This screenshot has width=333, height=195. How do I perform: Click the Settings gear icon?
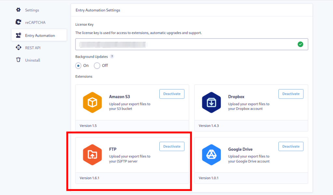[18, 10]
